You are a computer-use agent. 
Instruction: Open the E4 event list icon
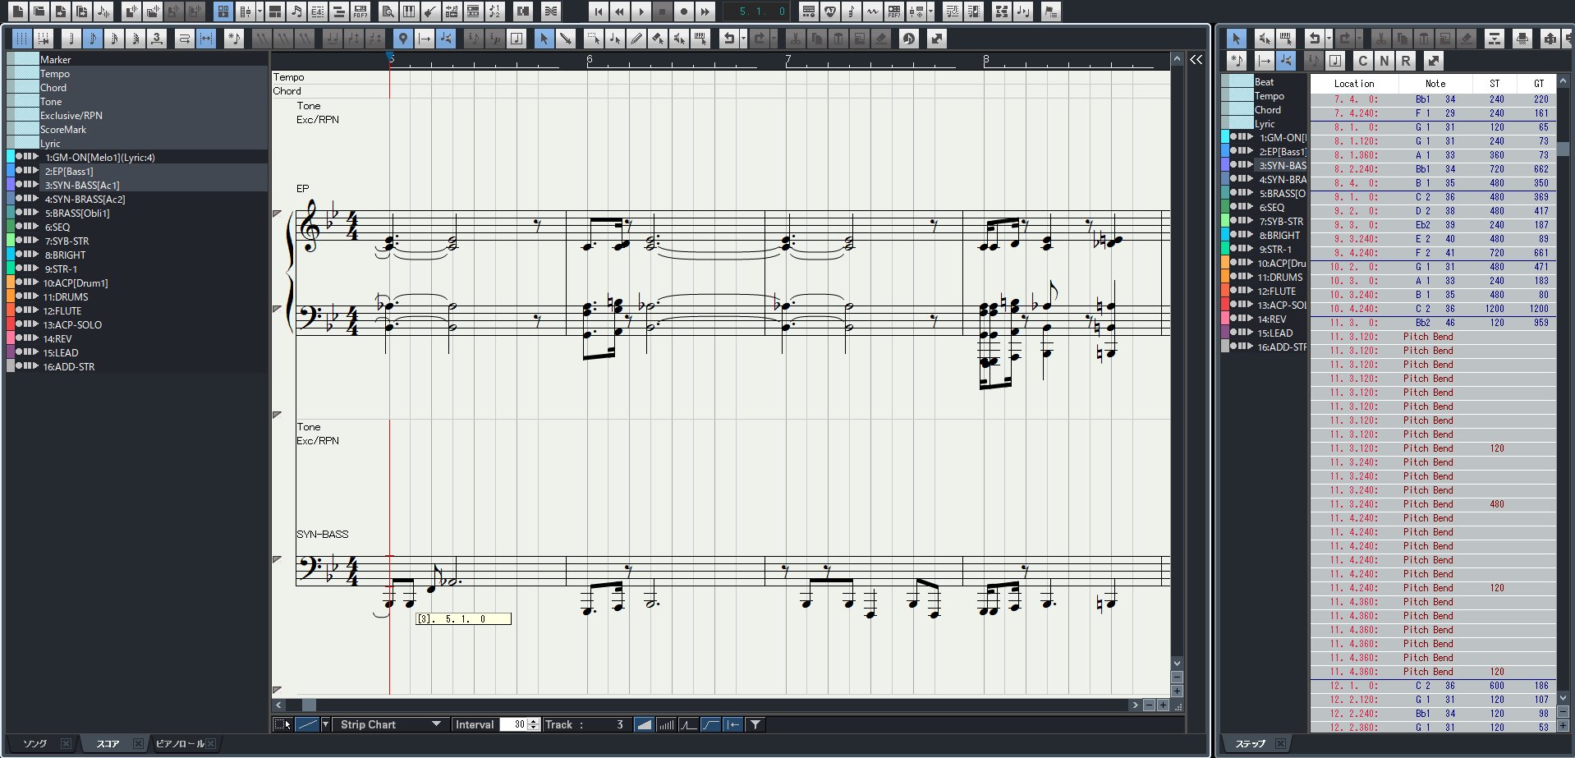point(317,11)
